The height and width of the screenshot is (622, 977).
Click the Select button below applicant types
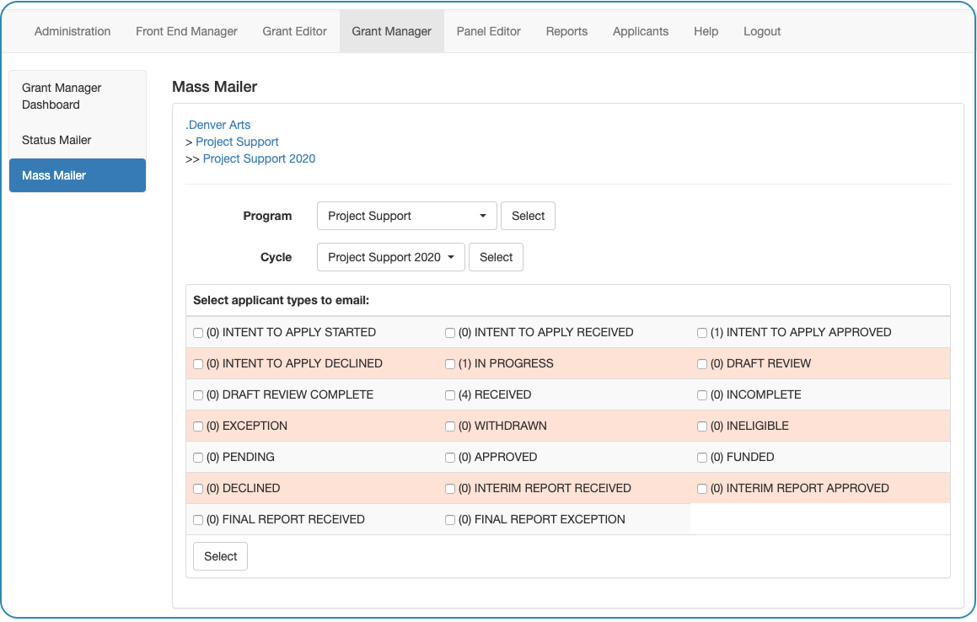(x=221, y=556)
